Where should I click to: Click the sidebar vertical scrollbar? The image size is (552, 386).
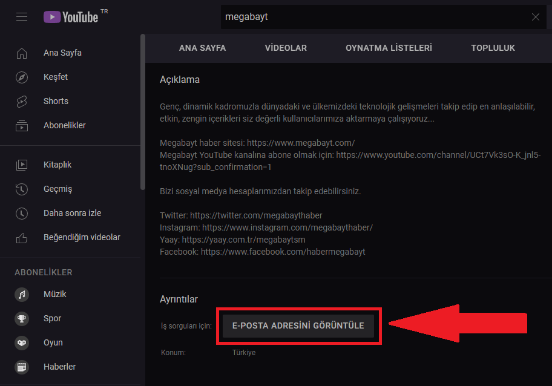click(142, 112)
